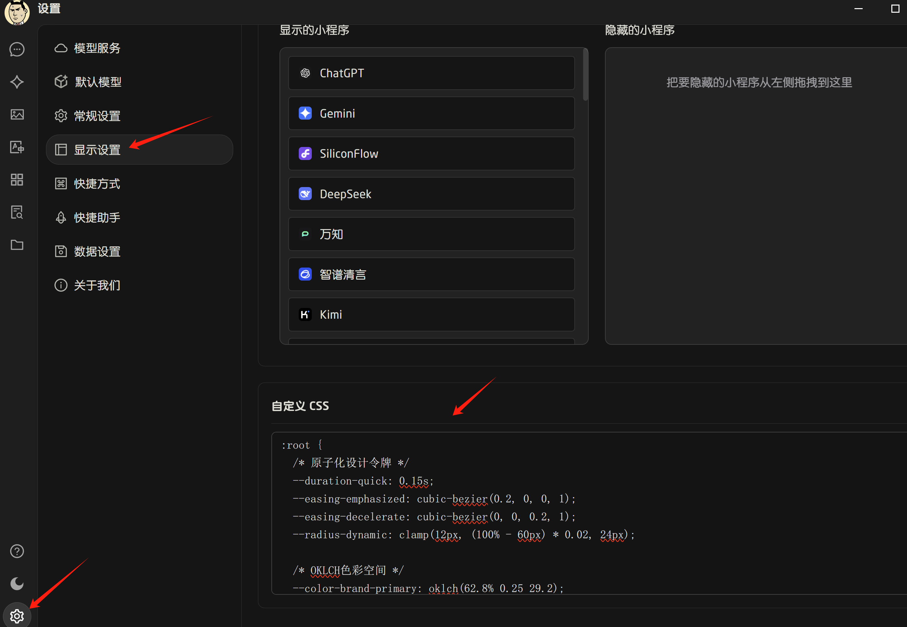Image resolution: width=907 pixels, height=627 pixels.
Task: Click the 显示的小程序 heading
Action: [314, 30]
